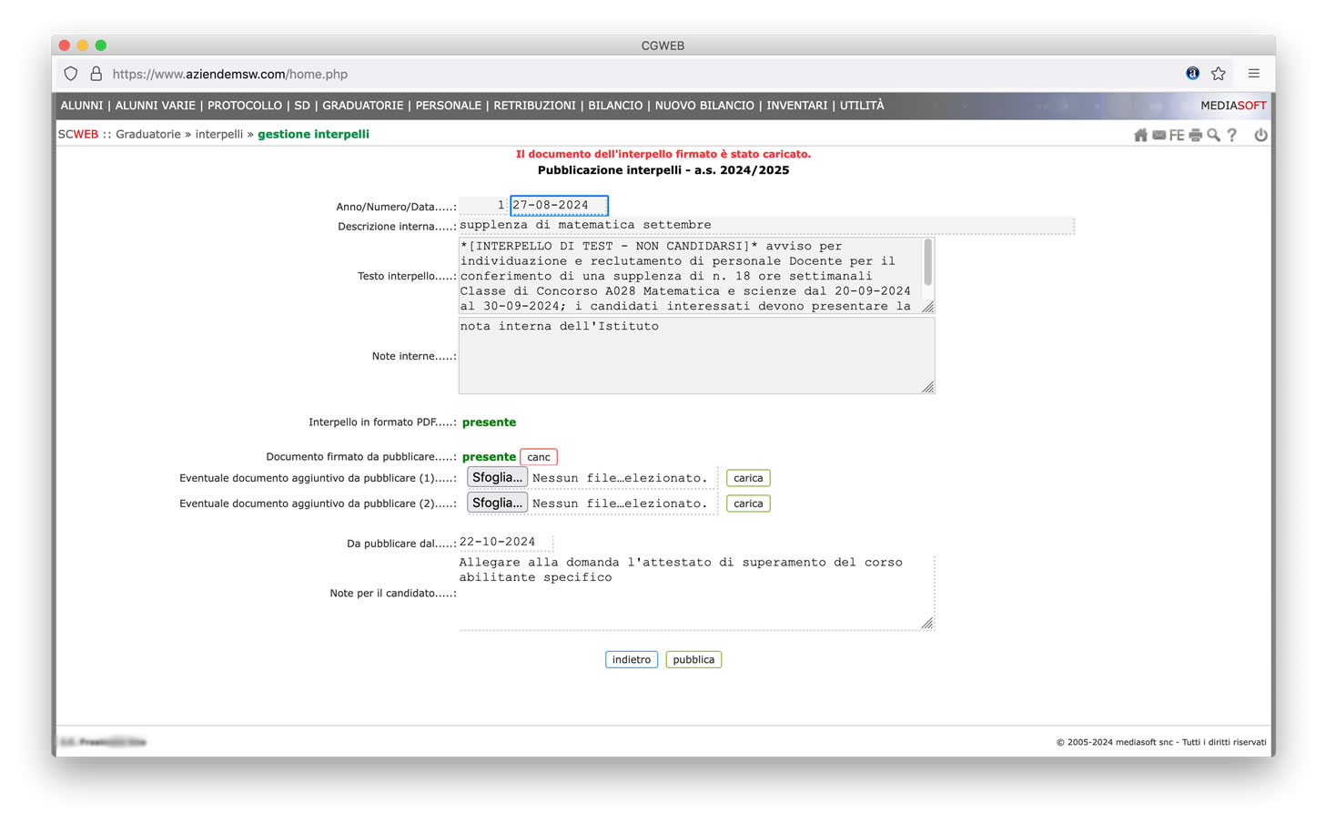
Task: Click the 'gestione interpelli' breadcrumb
Action: pos(313,135)
